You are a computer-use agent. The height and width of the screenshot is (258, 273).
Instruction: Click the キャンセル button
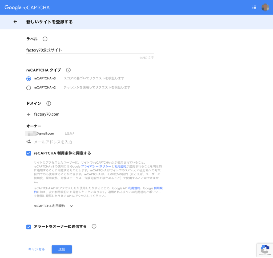[37, 249]
